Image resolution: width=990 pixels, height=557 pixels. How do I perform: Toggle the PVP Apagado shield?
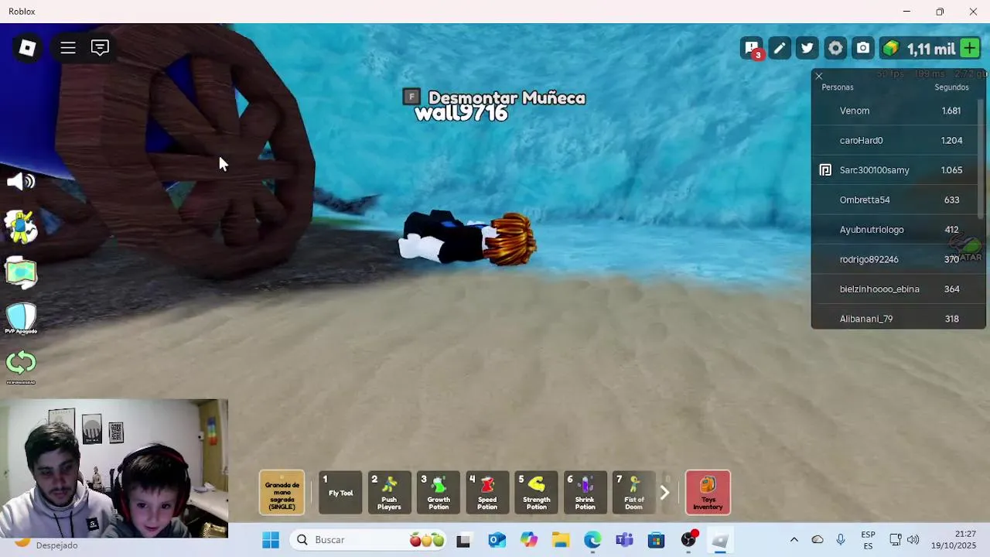coord(21,318)
